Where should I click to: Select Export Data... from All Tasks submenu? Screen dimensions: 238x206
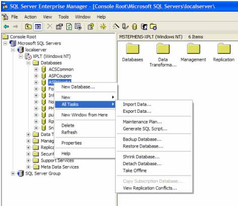click(154, 111)
